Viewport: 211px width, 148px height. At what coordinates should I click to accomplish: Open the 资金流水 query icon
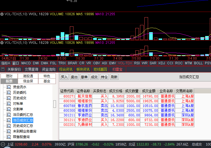(9, 87)
